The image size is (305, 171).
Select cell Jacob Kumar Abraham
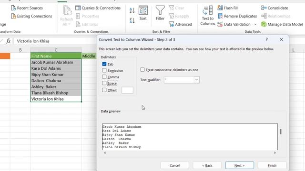pos(56,62)
